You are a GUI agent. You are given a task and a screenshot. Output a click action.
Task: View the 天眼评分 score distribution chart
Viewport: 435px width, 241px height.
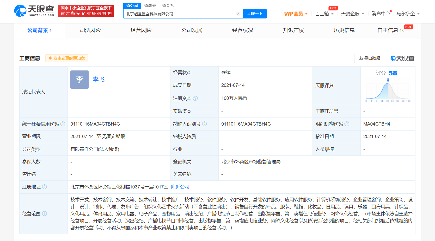388,90
